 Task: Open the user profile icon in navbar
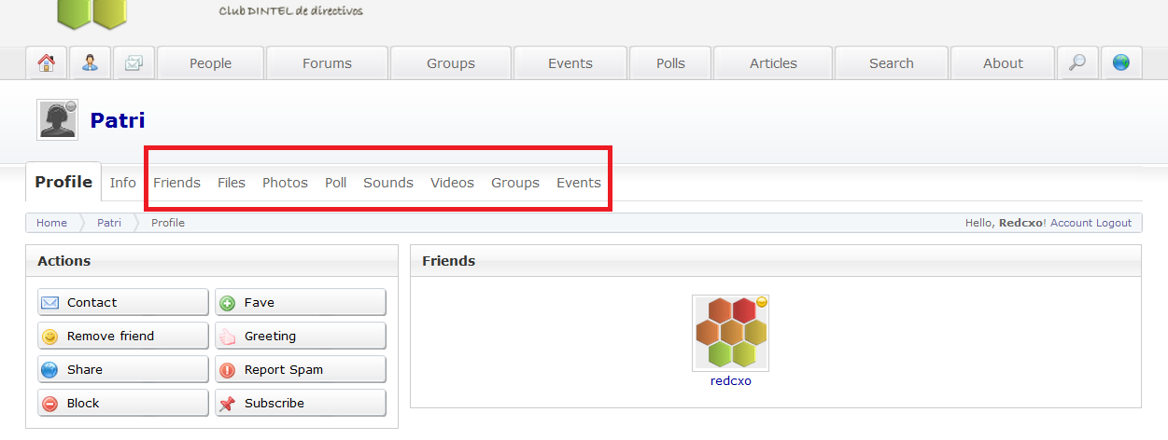point(91,63)
